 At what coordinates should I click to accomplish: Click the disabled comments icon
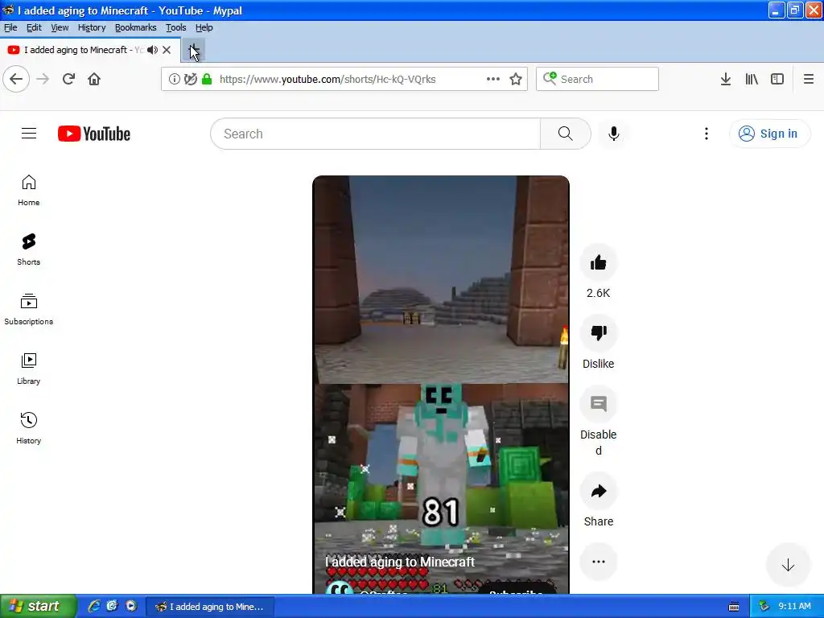click(598, 404)
